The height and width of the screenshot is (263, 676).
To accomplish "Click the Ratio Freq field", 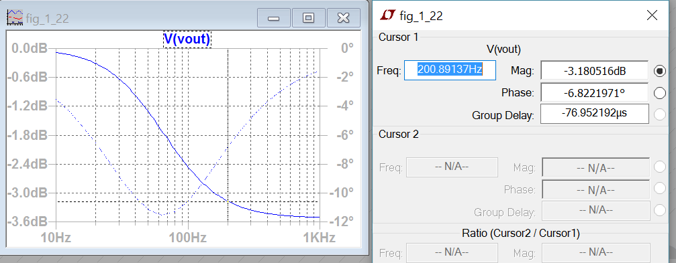I will [x=452, y=252].
